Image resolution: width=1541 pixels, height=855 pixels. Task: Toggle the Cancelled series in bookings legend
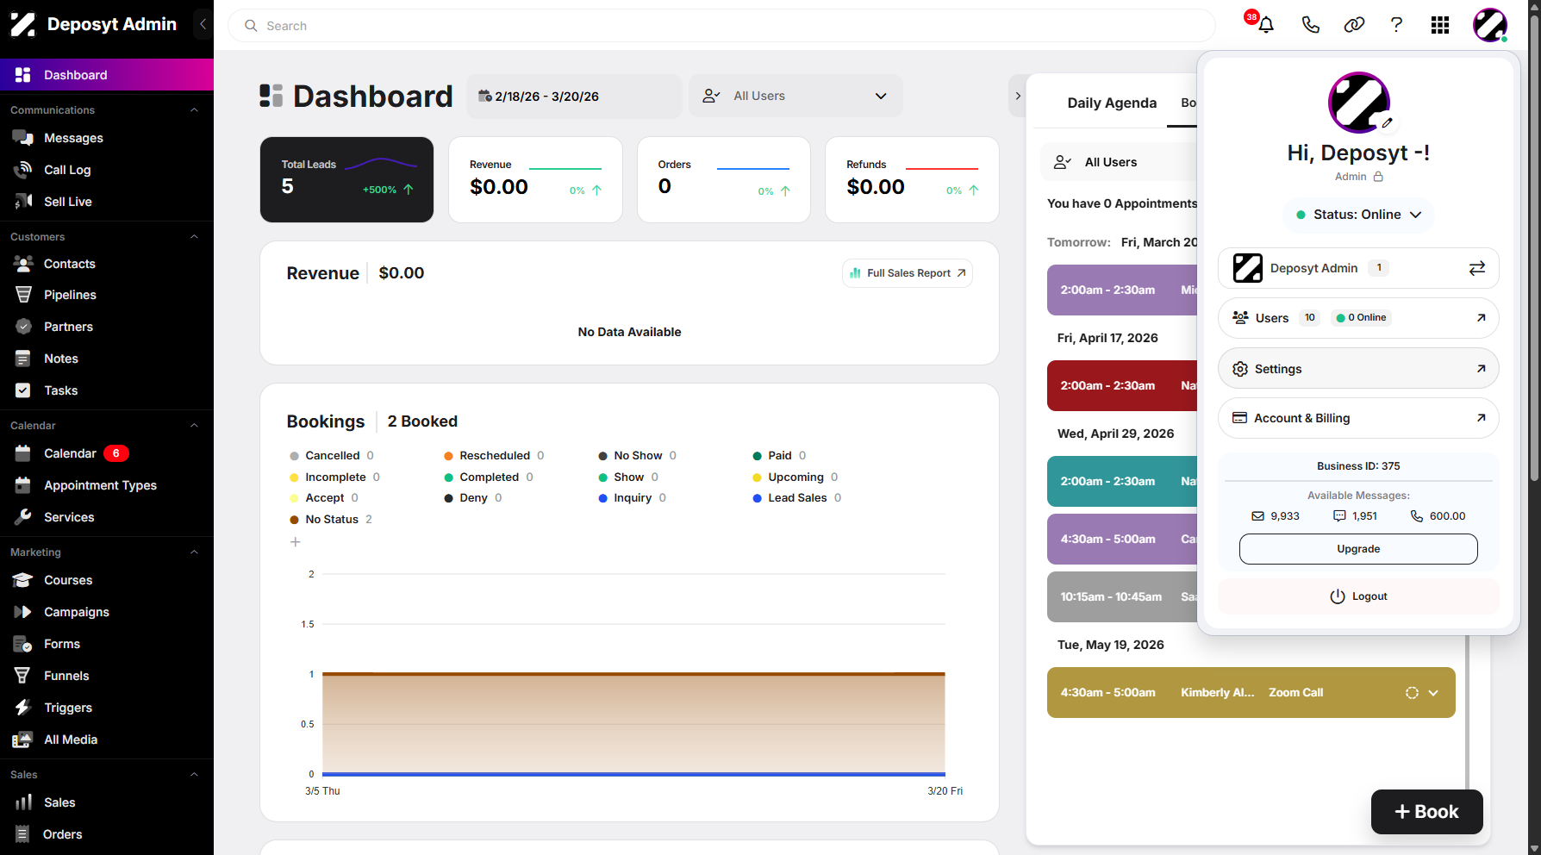pos(332,456)
